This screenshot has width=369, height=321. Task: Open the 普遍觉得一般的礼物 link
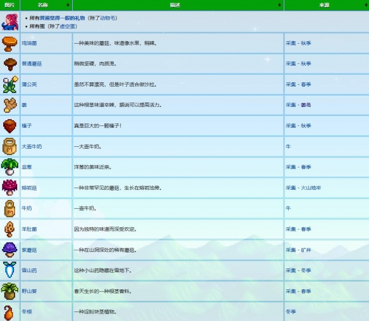click(62, 18)
